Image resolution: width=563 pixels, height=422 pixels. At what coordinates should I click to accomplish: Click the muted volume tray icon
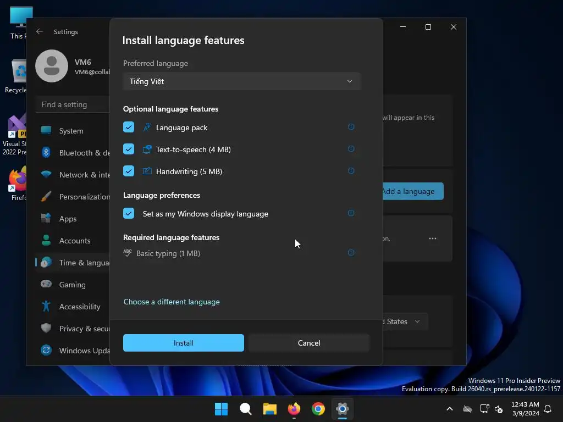[x=499, y=409]
